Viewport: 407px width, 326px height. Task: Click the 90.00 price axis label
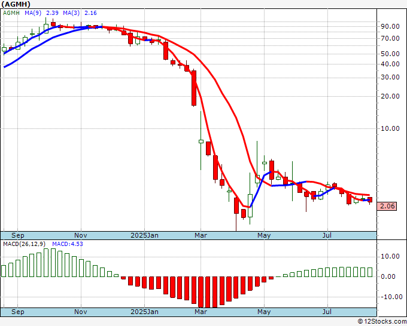point(390,26)
